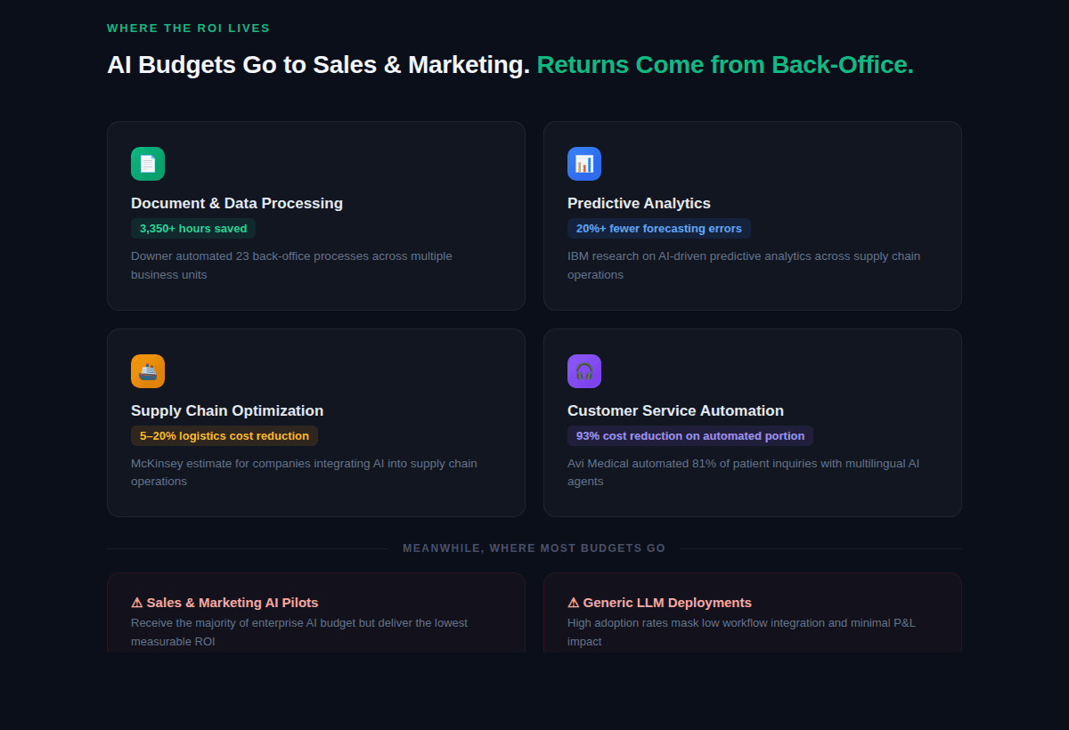
Task: Click the 'IBM research on AI-driven predictive analytics' description
Action: 744,265
